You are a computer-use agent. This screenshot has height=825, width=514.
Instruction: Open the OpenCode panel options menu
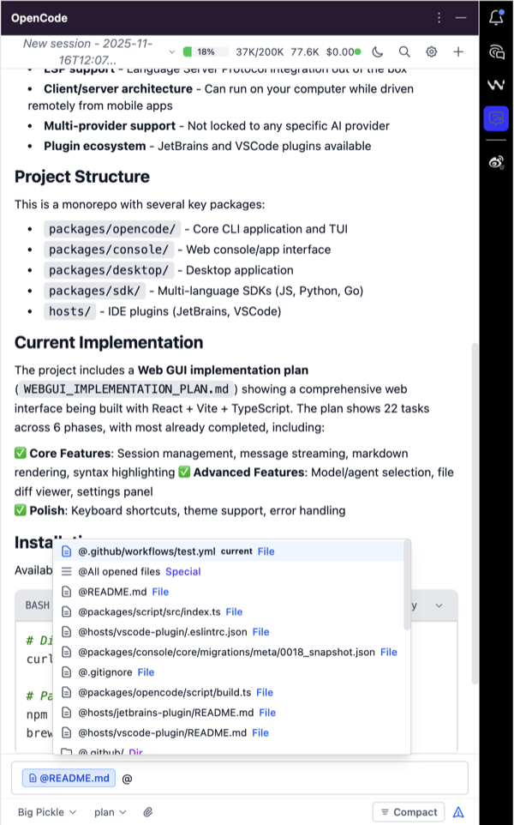439,18
